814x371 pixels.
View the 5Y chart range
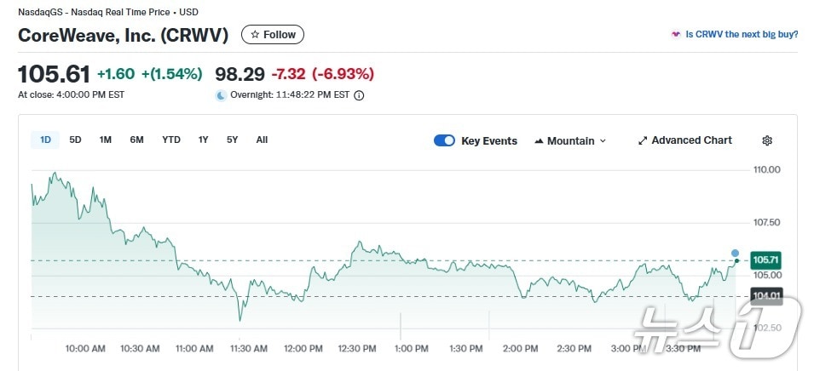pyautogui.click(x=232, y=140)
